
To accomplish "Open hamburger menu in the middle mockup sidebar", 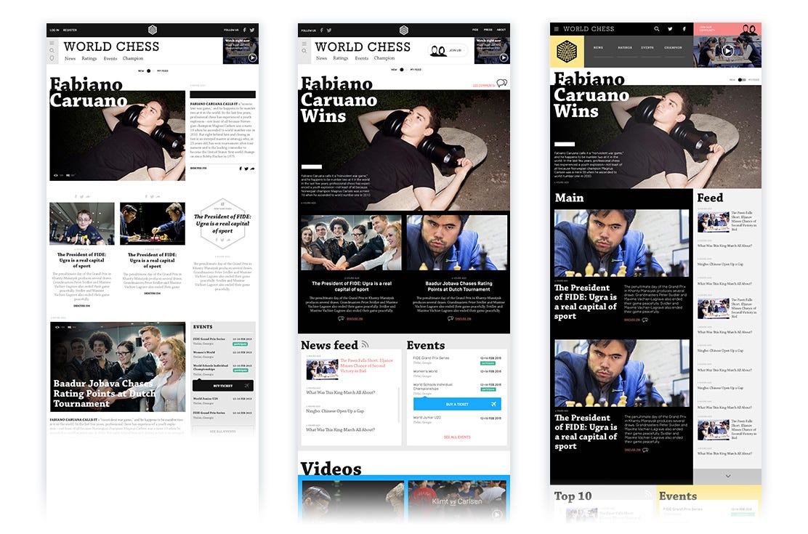I will tap(304, 44).
